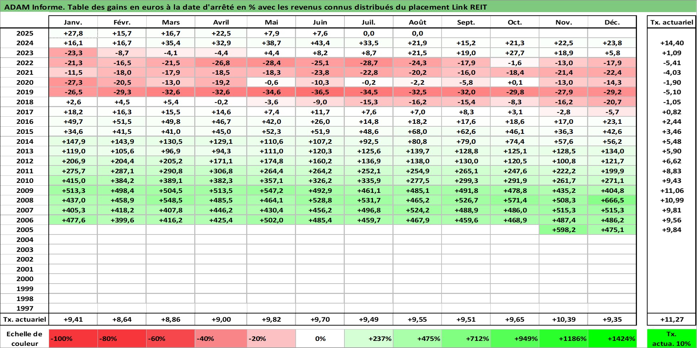Click the +1424% bright green swatch
Viewport: 697px width, 348px height.
[612, 339]
